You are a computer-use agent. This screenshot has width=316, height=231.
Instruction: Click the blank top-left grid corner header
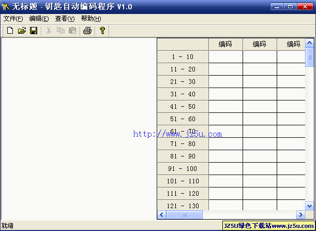183,44
